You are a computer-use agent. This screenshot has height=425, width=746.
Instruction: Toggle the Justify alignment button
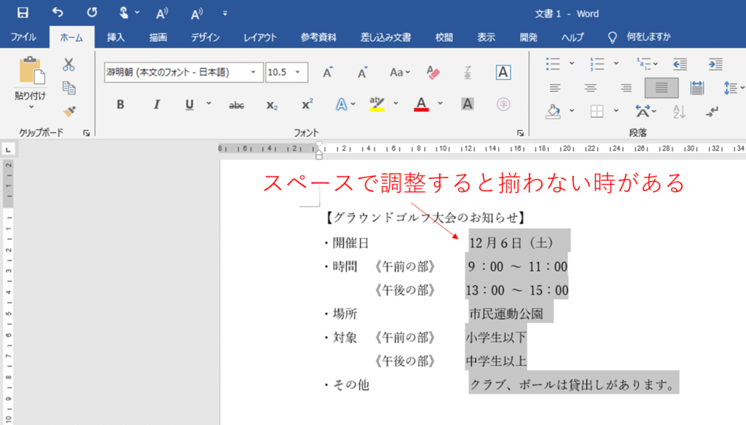[661, 88]
